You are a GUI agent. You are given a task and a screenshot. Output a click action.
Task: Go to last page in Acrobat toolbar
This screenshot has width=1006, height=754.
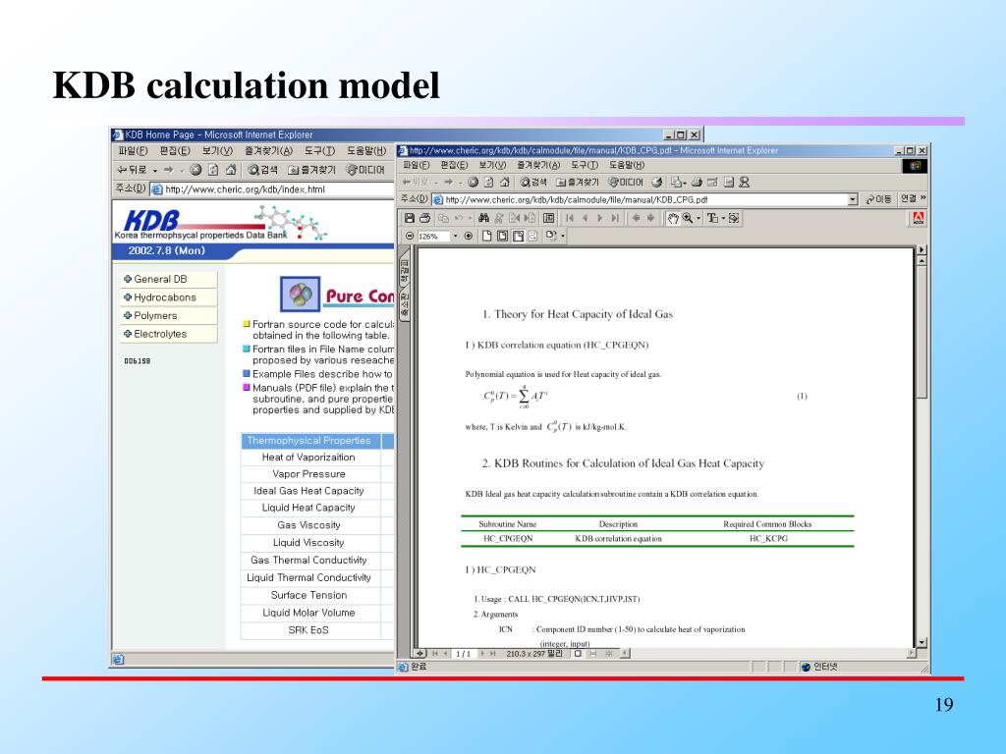pyautogui.click(x=615, y=218)
